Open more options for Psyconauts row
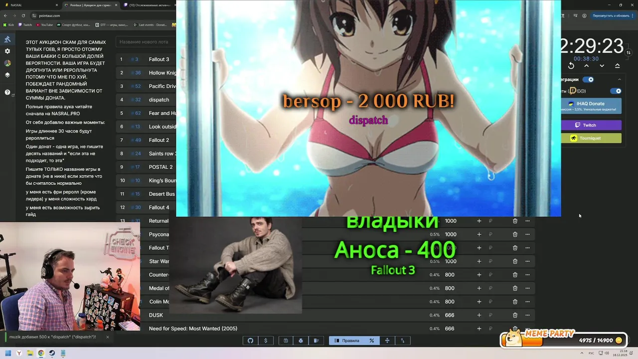Image resolution: width=638 pixels, height=359 pixels. click(x=527, y=234)
